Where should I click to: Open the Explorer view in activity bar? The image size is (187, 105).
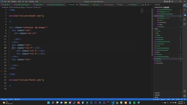tap(185, 5)
